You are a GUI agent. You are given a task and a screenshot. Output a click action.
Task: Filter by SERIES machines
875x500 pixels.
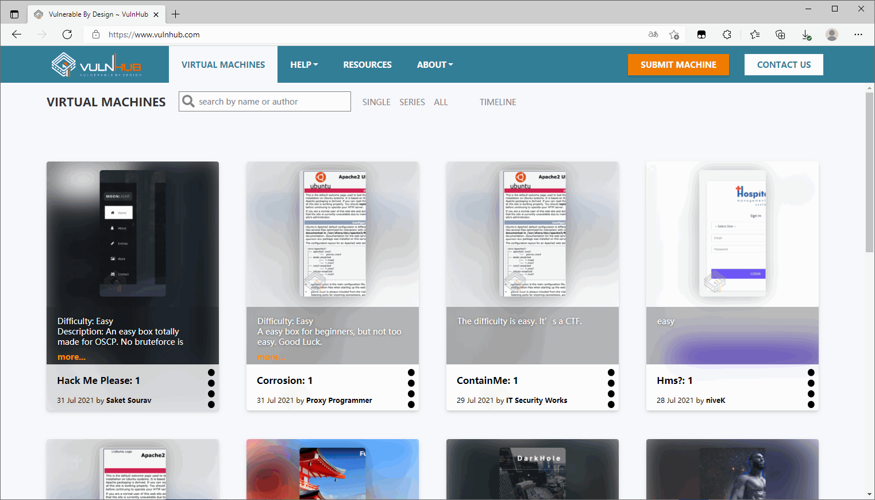coord(412,102)
